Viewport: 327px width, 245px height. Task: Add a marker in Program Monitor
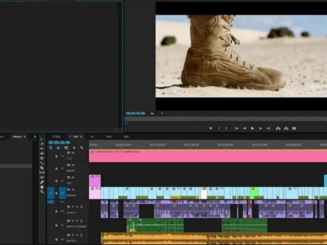click(x=211, y=129)
